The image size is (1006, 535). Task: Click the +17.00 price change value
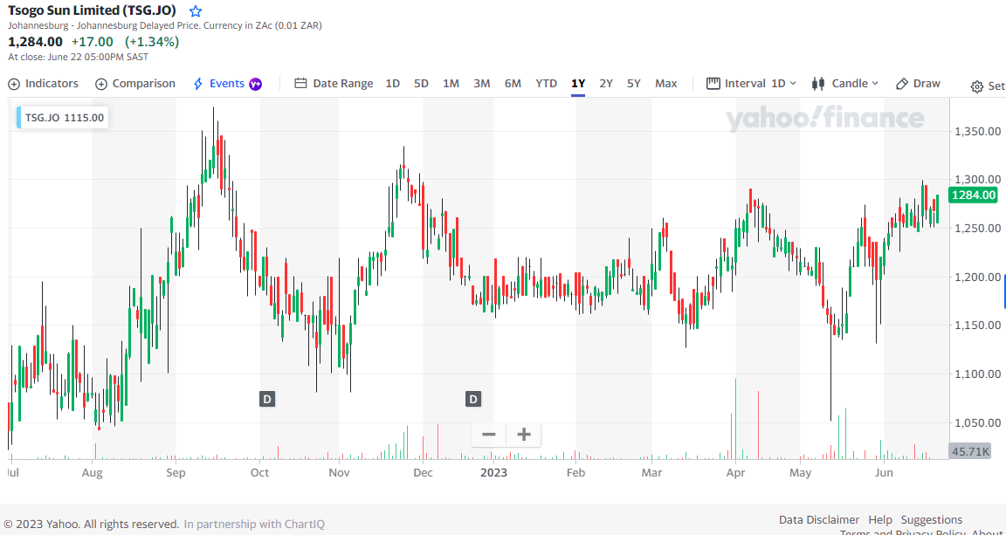point(93,42)
